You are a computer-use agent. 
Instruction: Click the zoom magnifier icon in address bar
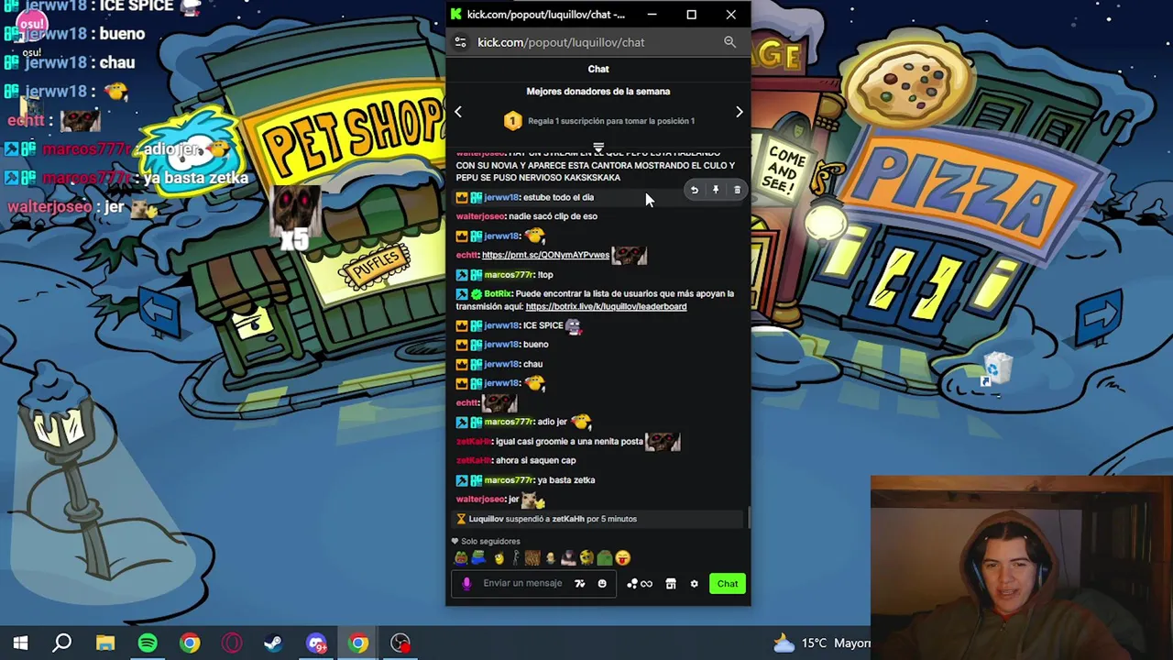click(x=729, y=42)
